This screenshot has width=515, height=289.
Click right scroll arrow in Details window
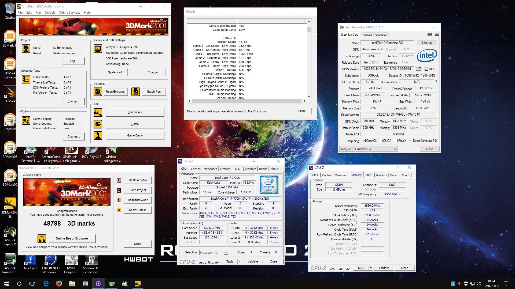[x=304, y=101]
